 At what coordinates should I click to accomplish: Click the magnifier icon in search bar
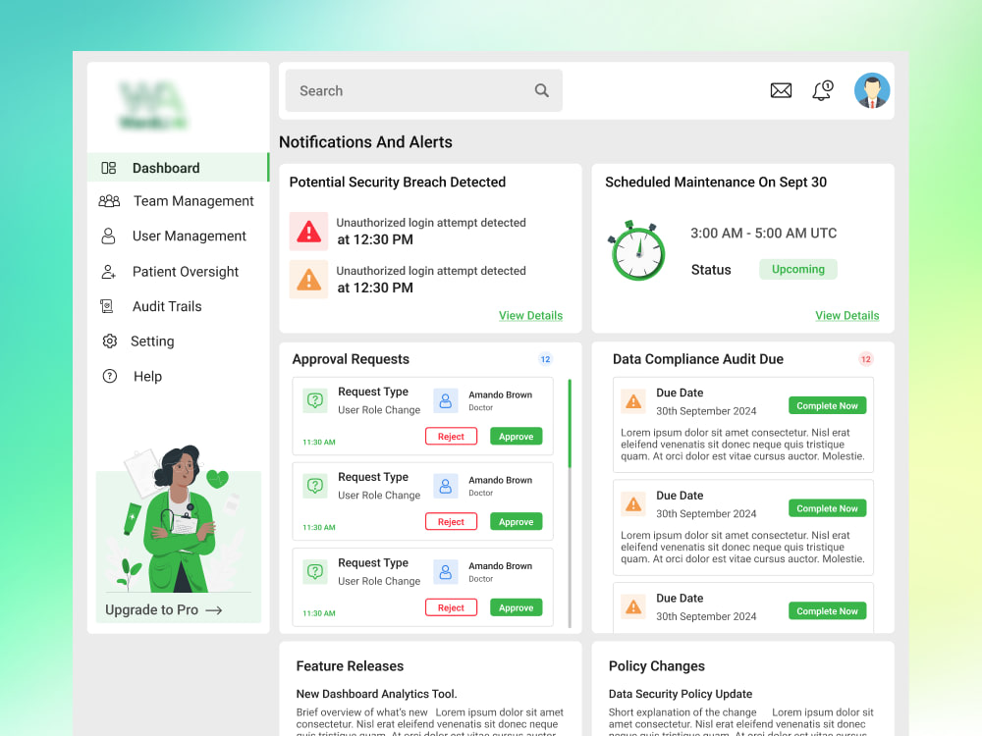(542, 90)
